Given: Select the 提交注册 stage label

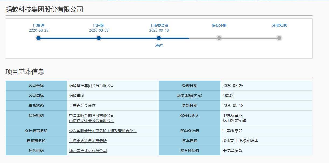Looking at the screenshot, I should click(x=219, y=25).
